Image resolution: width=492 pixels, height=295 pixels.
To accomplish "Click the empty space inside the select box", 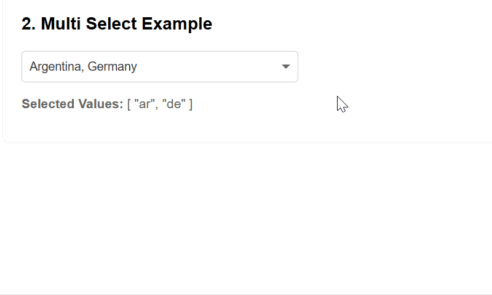I will pos(209,66).
